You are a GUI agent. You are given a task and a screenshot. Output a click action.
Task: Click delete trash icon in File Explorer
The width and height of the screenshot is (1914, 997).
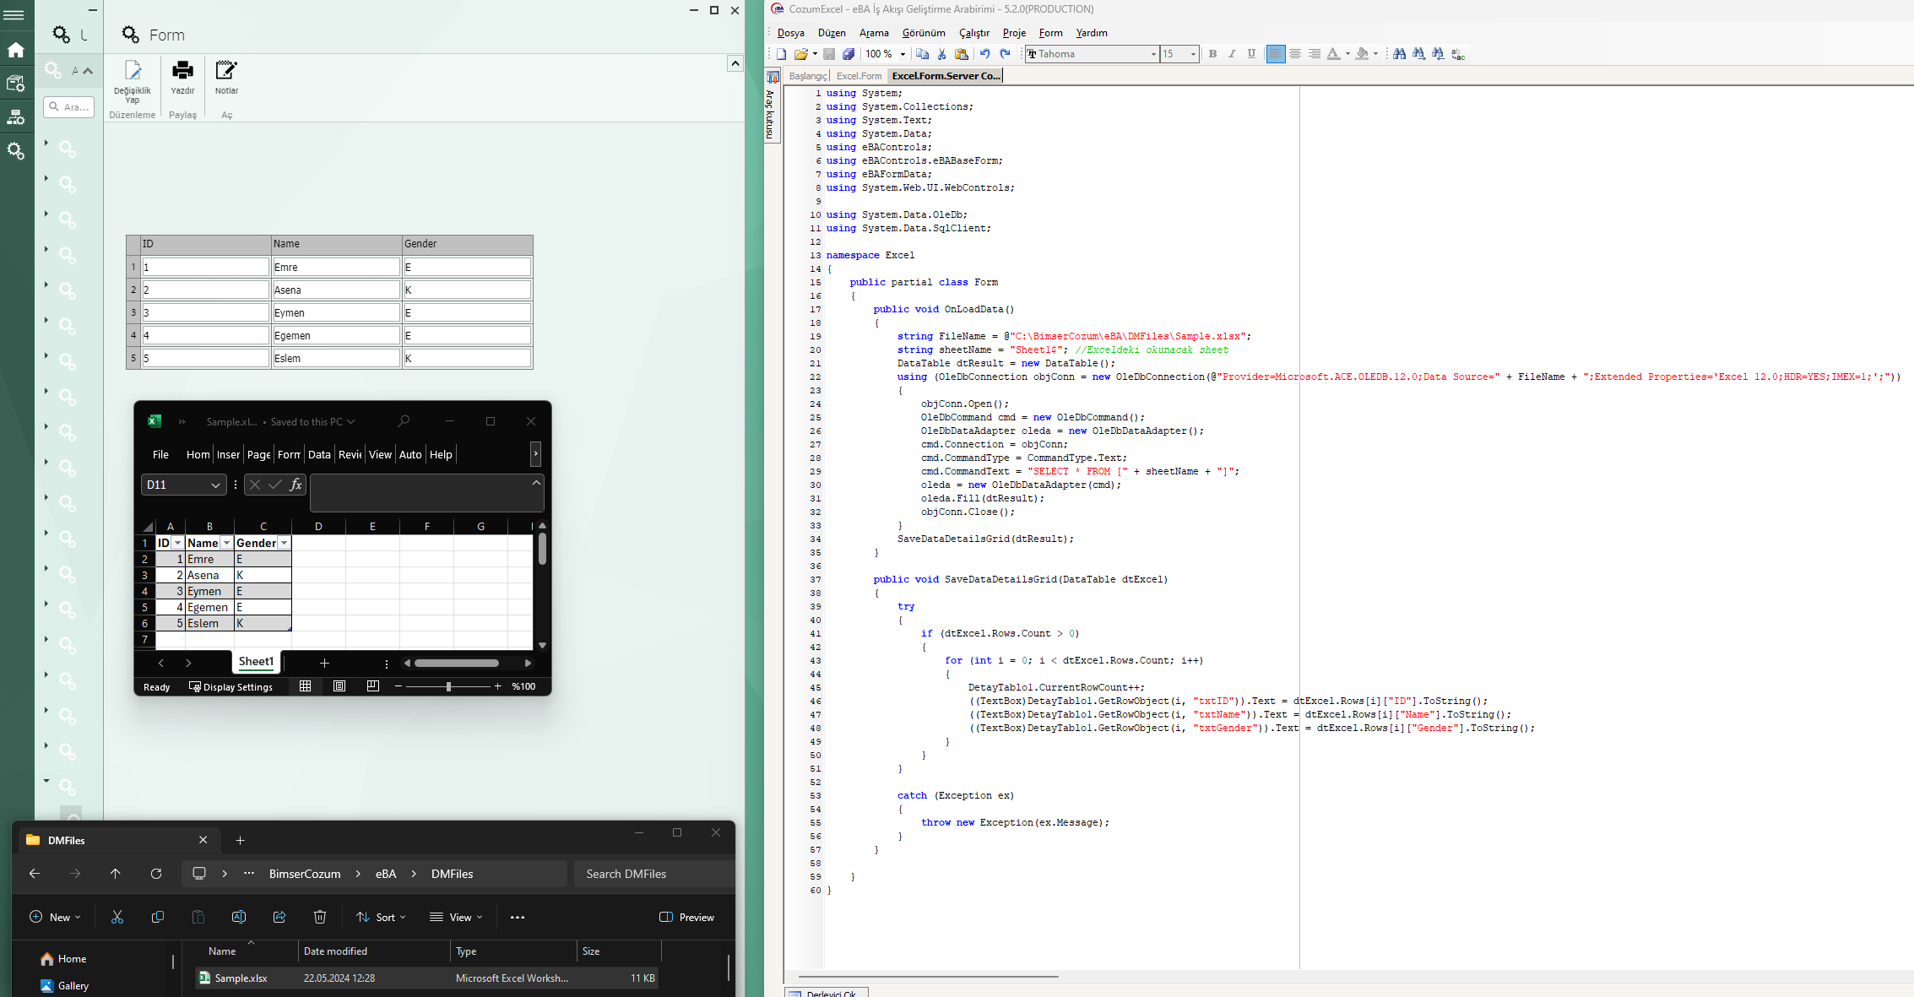[x=320, y=917]
